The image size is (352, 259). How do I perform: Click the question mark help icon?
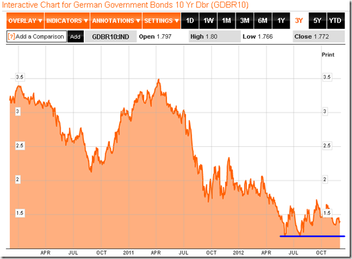pyautogui.click(x=11, y=36)
